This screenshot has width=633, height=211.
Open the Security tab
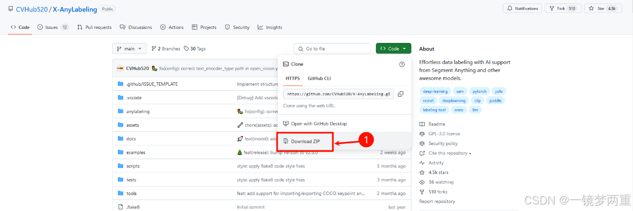click(x=237, y=27)
